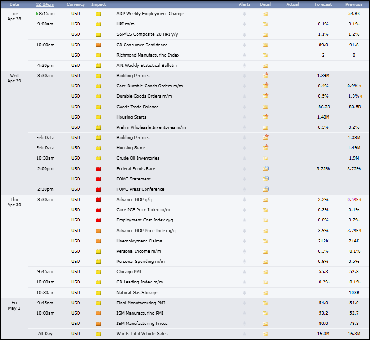
Task: Open the Feb Data Building Permits event
Action: pyautogui.click(x=133, y=138)
